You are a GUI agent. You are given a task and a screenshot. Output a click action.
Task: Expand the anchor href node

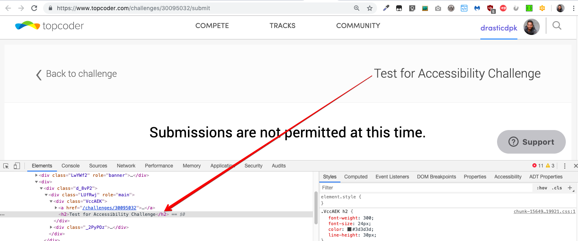56,208
